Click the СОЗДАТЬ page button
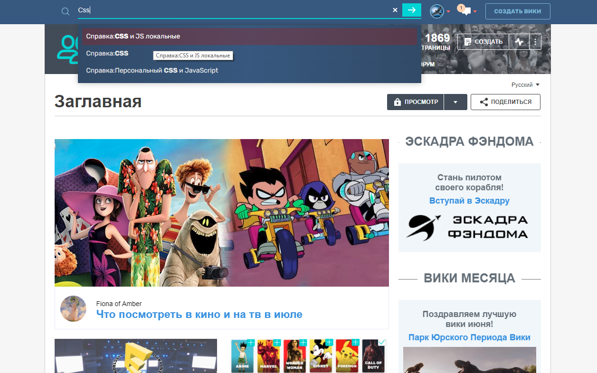 483,42
